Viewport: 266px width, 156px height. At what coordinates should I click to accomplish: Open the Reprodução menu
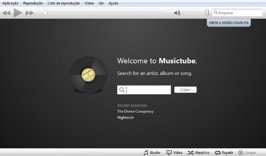[x=33, y=3]
